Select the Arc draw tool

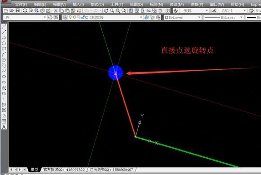click(4, 54)
